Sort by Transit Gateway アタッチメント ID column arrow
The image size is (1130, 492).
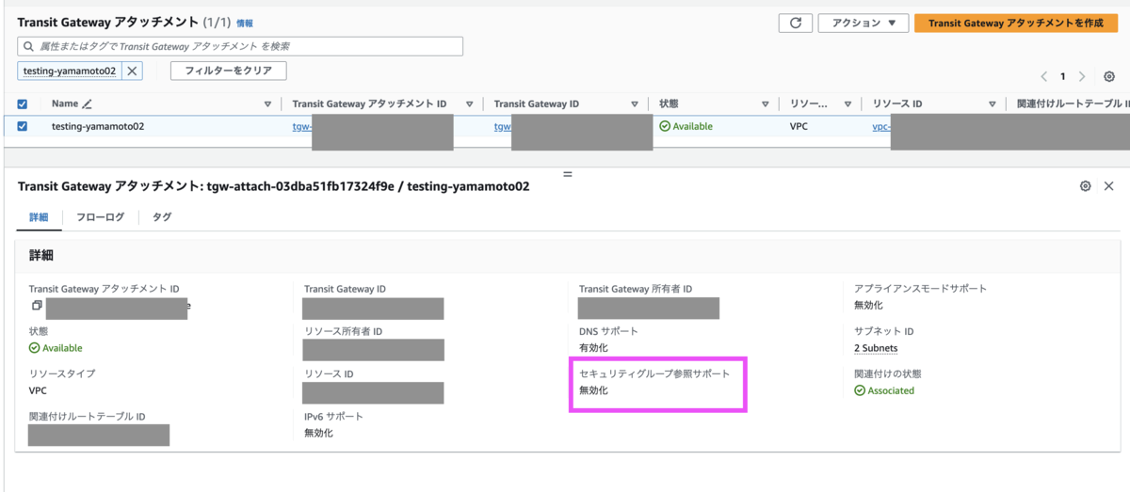point(469,103)
